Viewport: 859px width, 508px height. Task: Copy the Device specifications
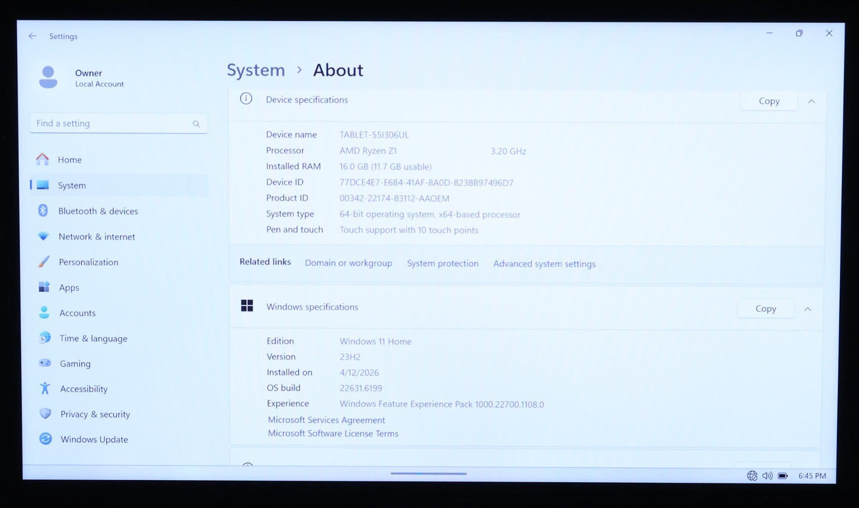tap(769, 101)
